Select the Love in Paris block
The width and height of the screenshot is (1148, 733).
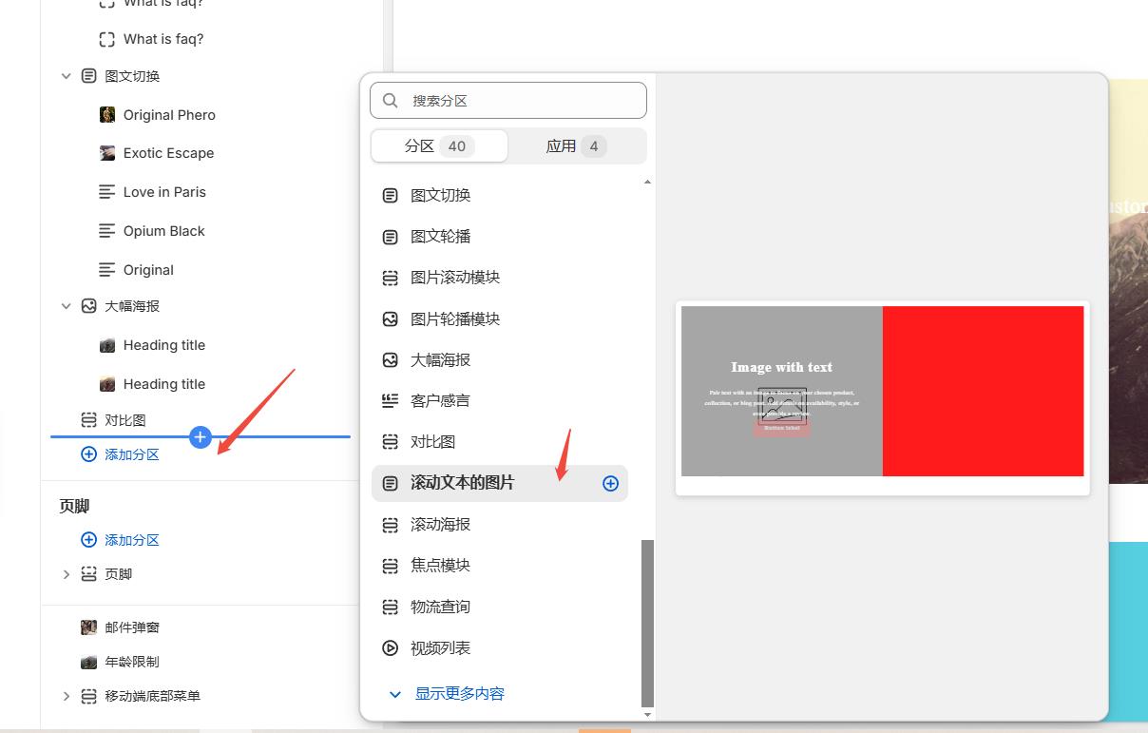[x=164, y=192]
